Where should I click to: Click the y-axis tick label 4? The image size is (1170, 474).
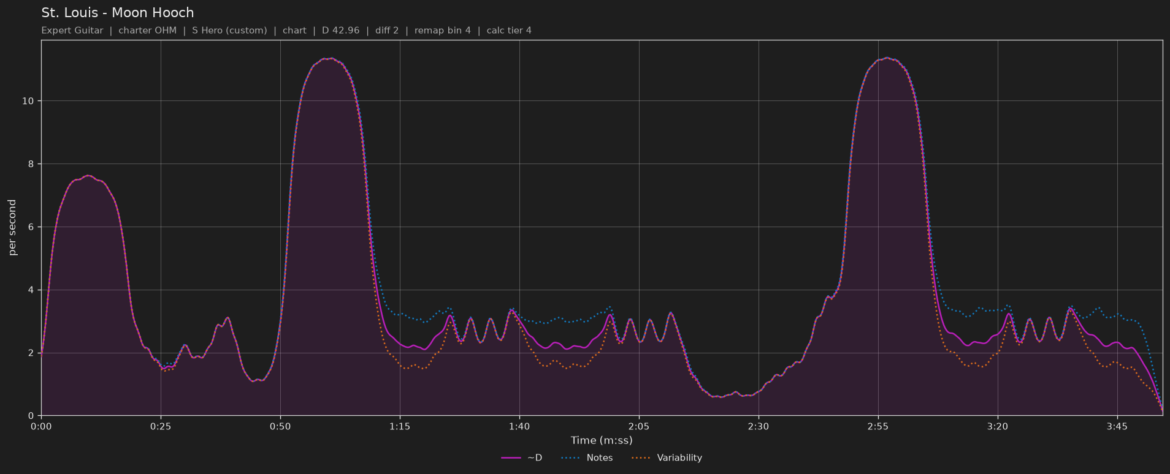(x=31, y=290)
